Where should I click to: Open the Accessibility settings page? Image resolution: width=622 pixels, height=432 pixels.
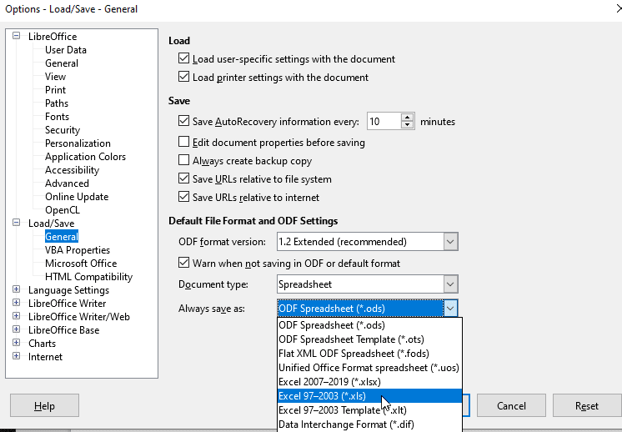click(72, 170)
